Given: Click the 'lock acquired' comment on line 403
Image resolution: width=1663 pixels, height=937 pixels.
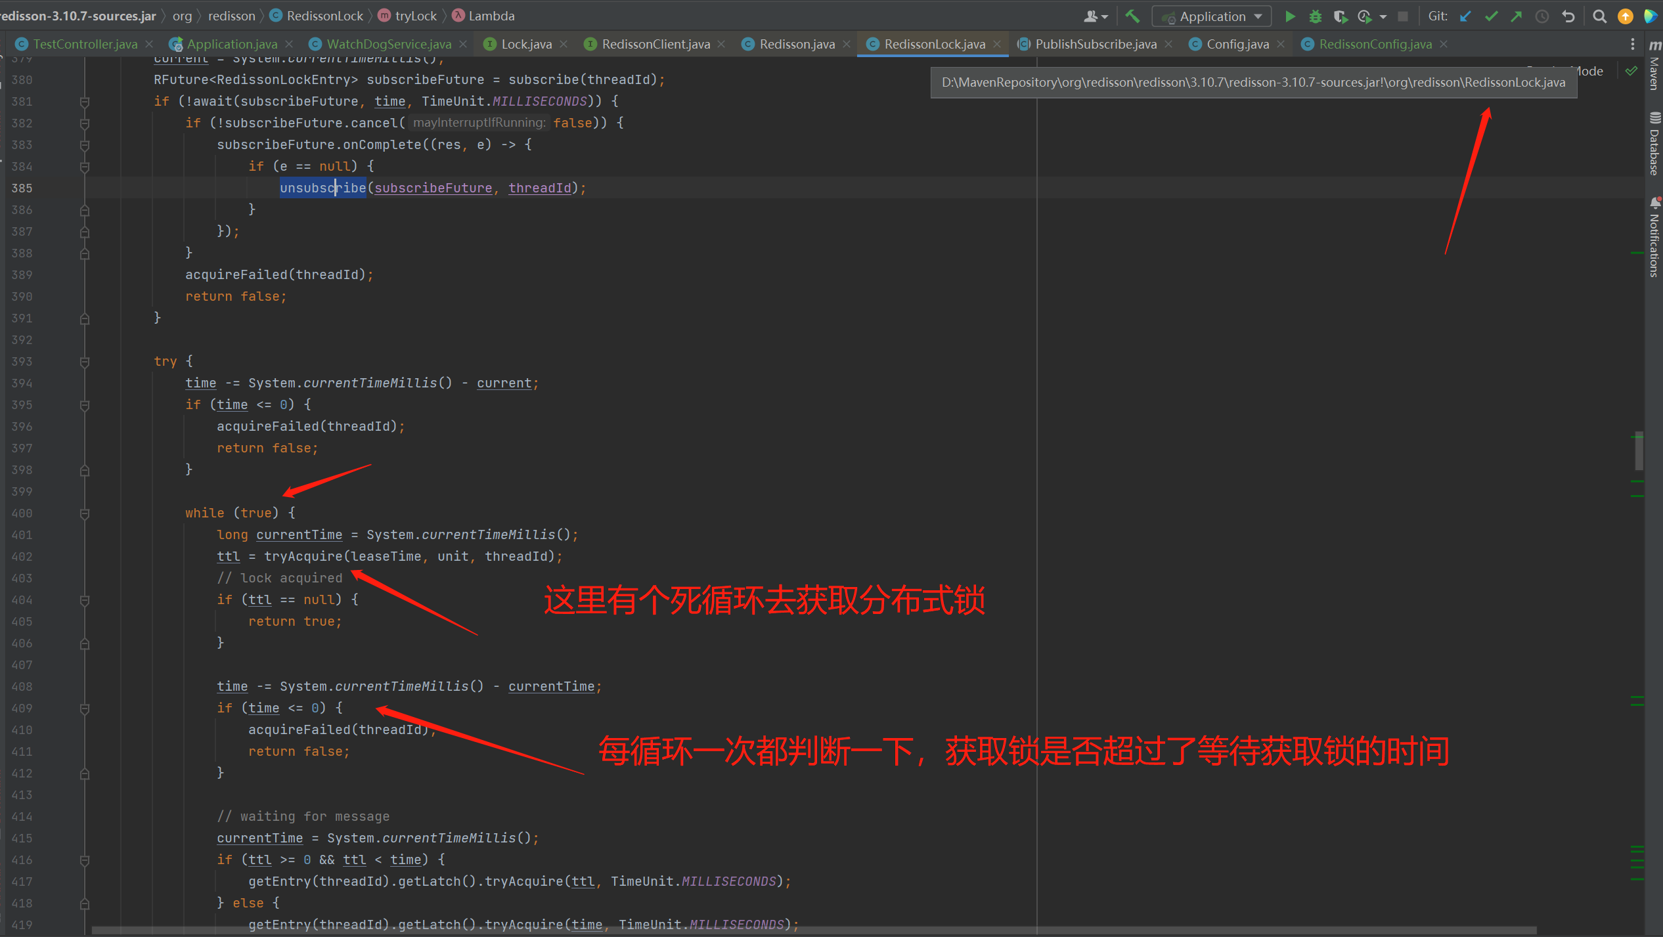Looking at the screenshot, I should coord(280,578).
